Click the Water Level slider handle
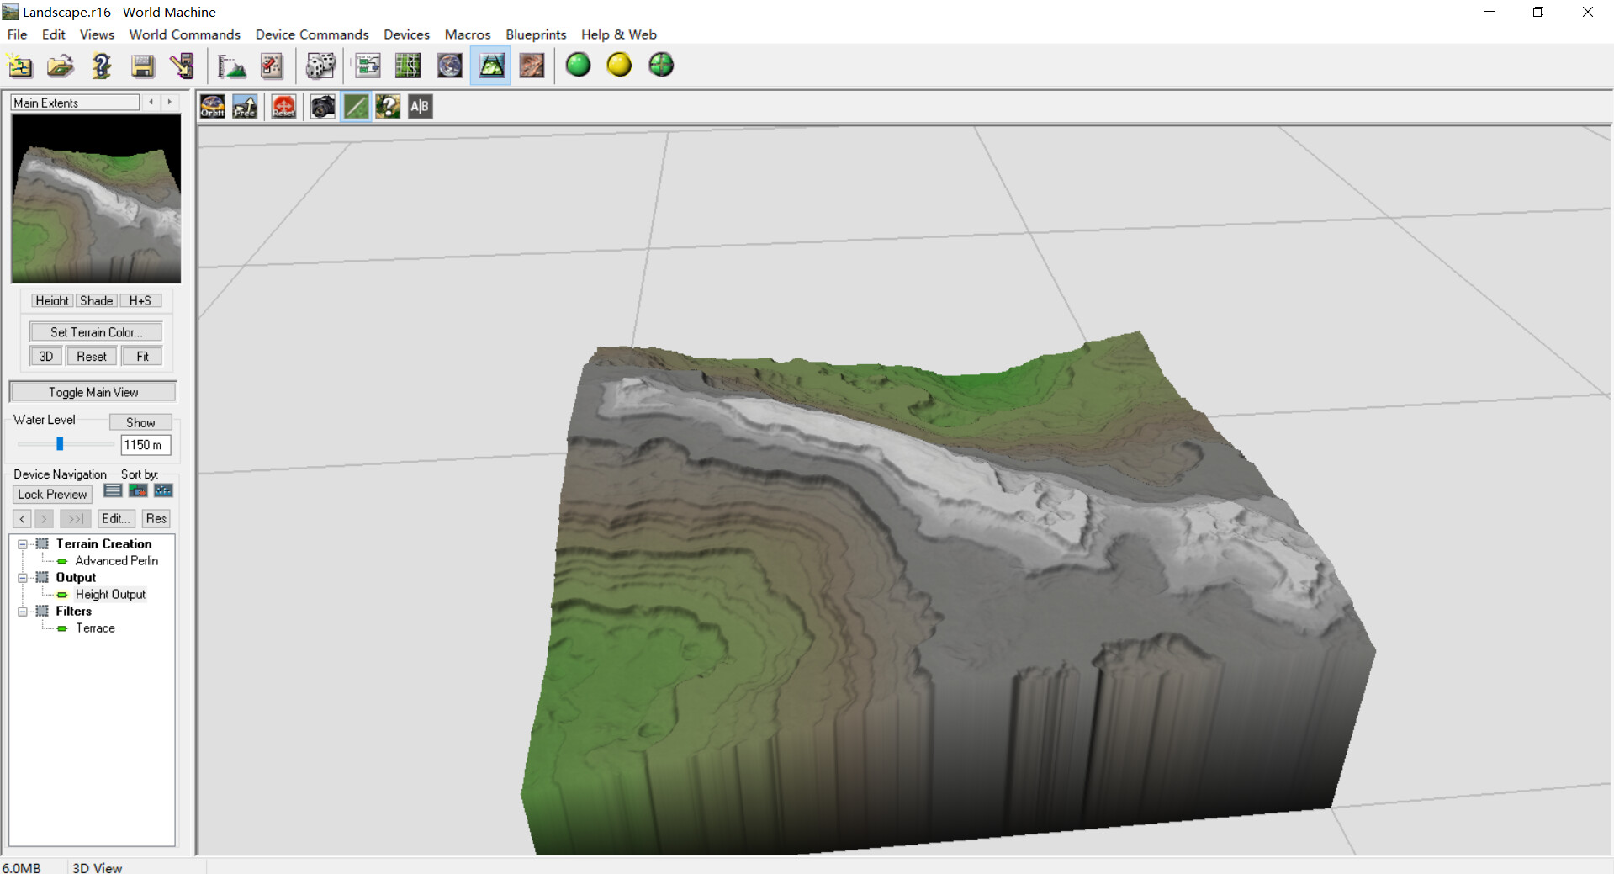 click(x=60, y=443)
